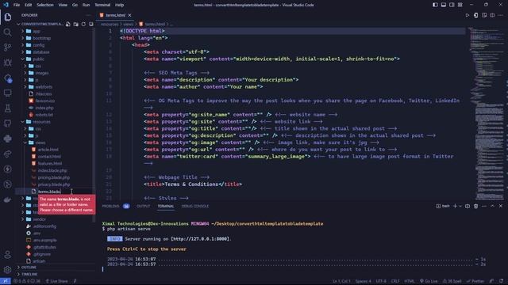Open the Testing flask view

point(7,108)
